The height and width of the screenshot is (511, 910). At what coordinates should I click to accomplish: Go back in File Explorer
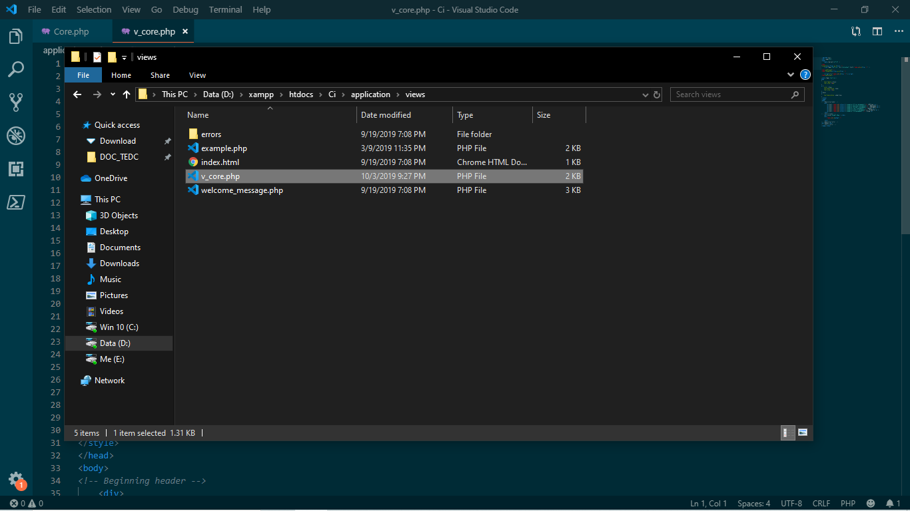77,94
